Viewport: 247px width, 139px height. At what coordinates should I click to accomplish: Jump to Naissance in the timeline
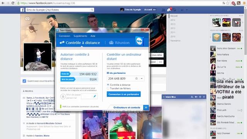(x=175, y=41)
